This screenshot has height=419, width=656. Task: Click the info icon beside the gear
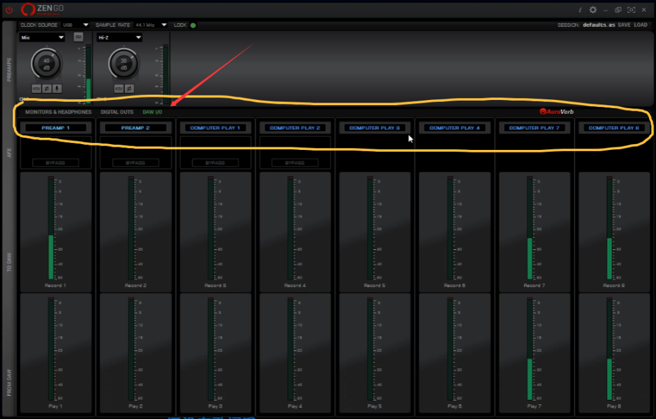click(x=580, y=10)
